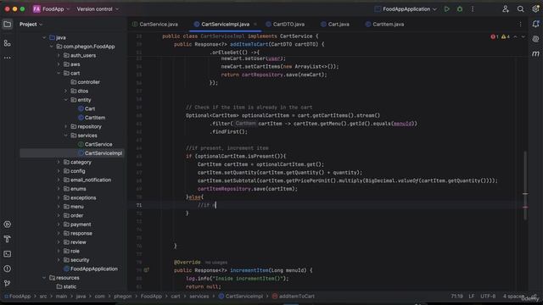Expand the category package

coord(59,162)
